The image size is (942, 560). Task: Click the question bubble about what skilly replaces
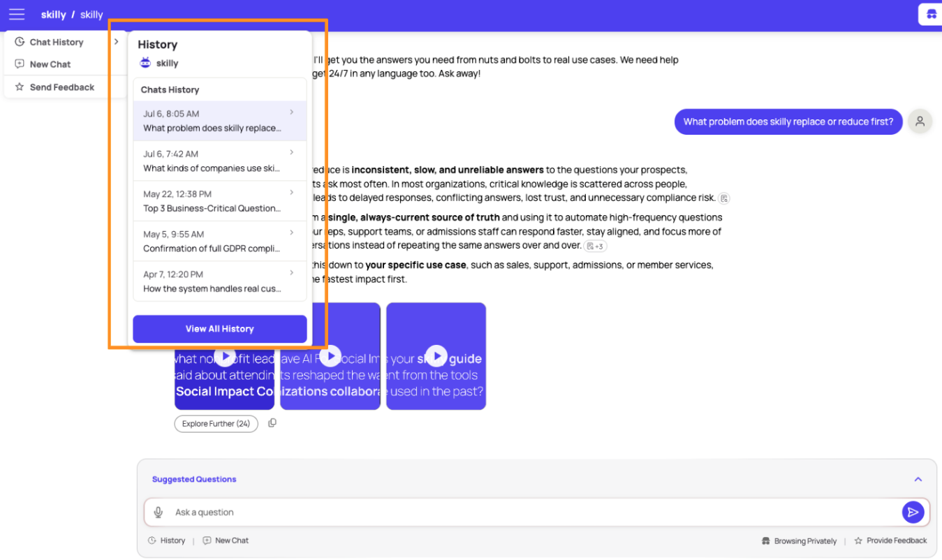pyautogui.click(x=788, y=121)
